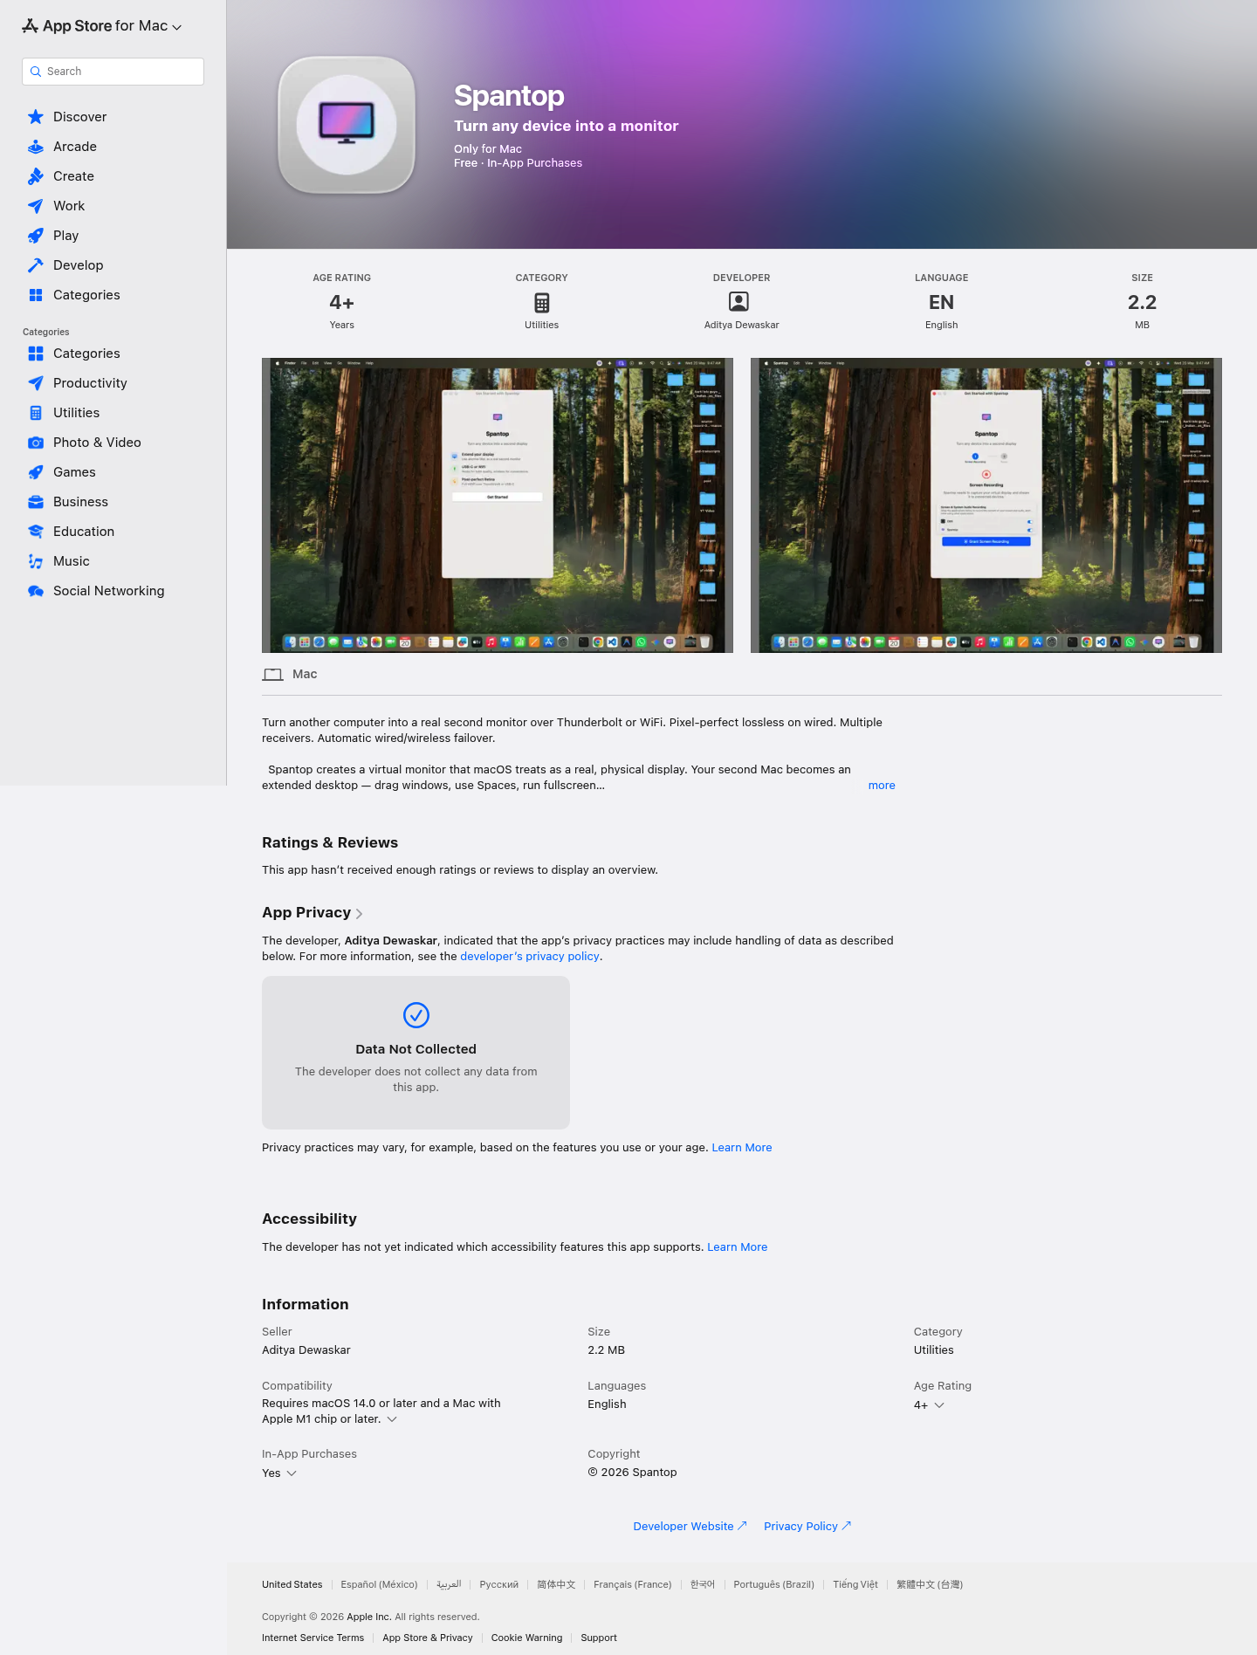
Task: Click the Search input field
Action: coord(113,72)
